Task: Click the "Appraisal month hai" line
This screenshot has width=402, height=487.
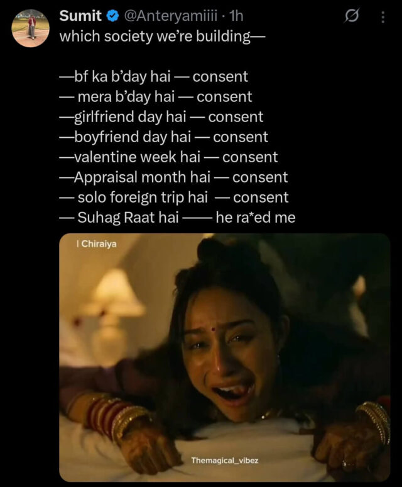Action: tap(174, 177)
